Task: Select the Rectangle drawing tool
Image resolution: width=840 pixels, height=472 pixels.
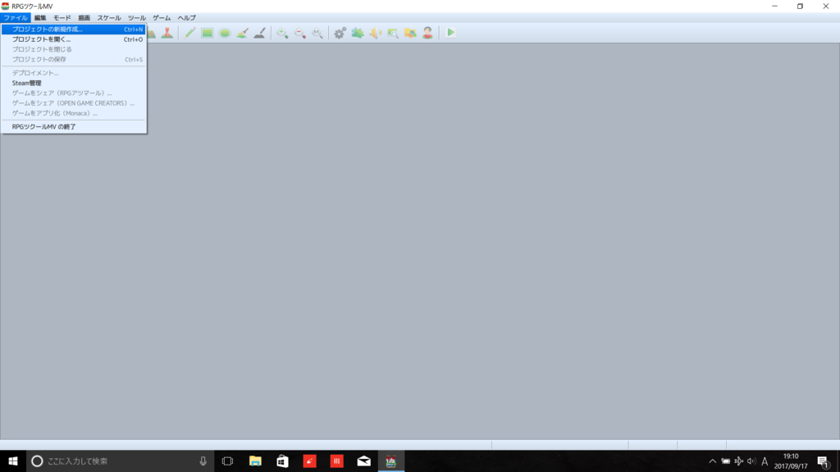Action: coord(208,33)
